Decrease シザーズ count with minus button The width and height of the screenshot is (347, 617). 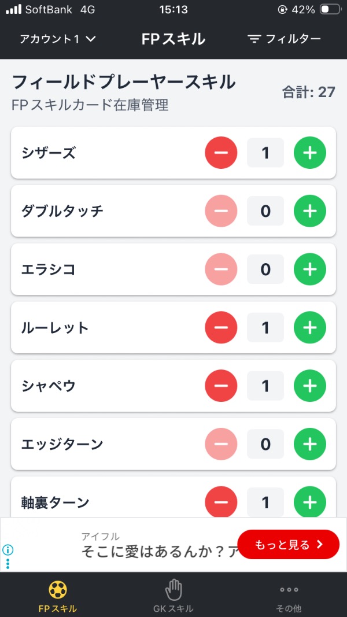click(x=221, y=153)
